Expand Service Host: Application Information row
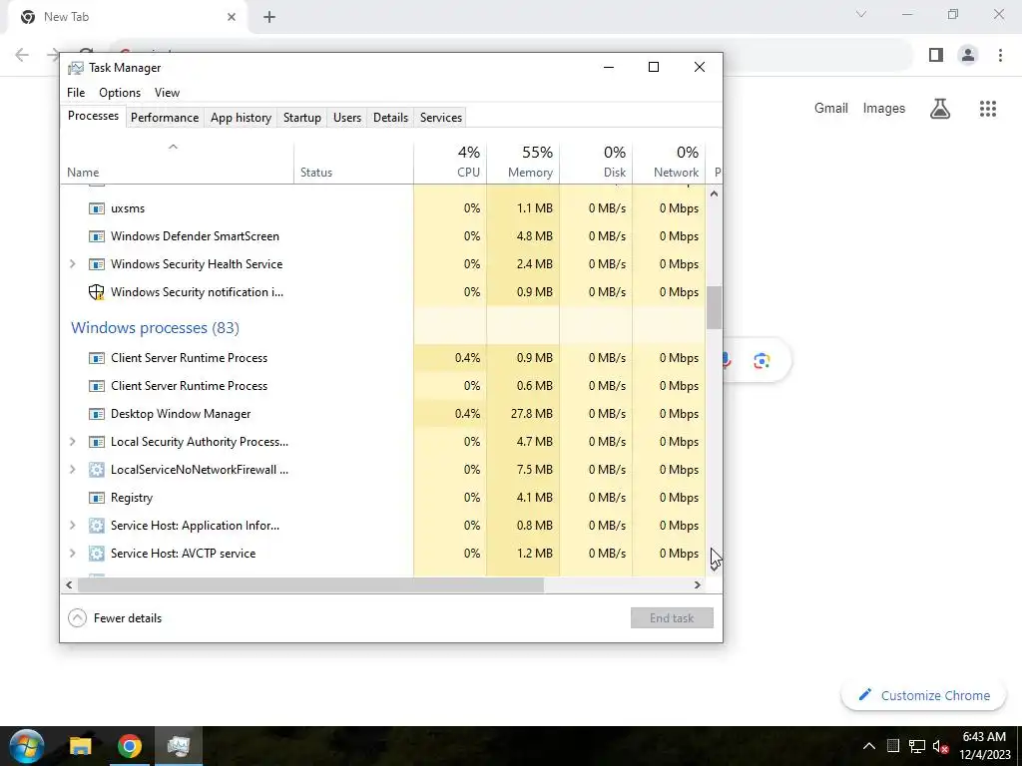This screenshot has height=766, width=1022. tap(72, 526)
